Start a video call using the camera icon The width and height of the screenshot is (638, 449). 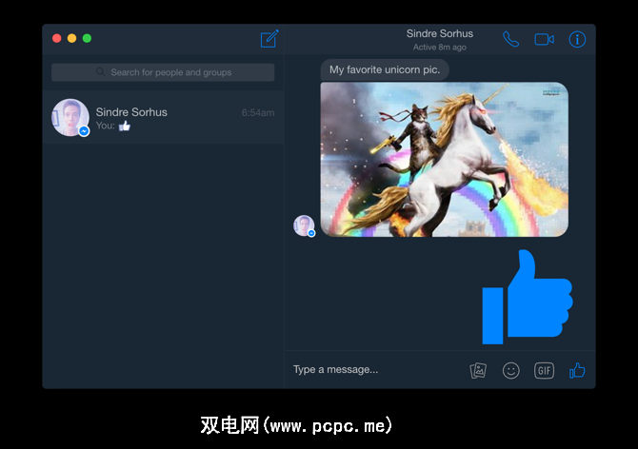tap(544, 39)
